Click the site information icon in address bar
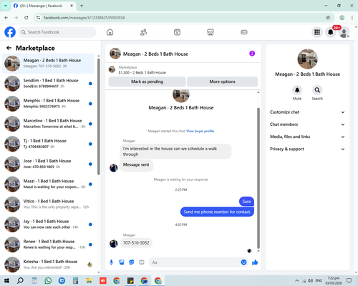The width and height of the screenshot is (358, 286). point(38,18)
